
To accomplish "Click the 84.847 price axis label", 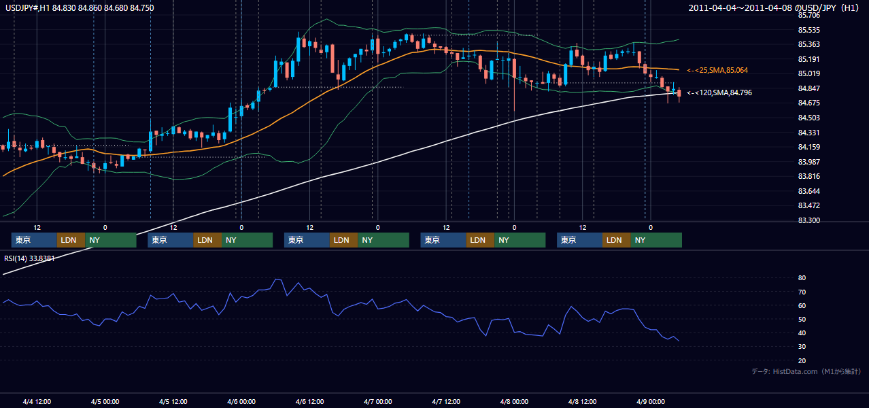I will [808, 88].
